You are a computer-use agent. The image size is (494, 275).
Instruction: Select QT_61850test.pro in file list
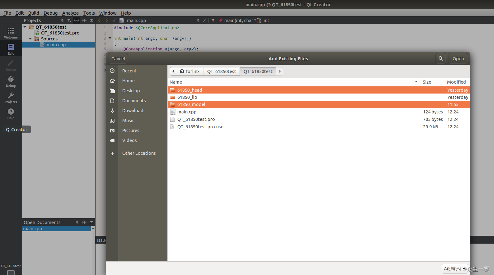click(319, 119)
